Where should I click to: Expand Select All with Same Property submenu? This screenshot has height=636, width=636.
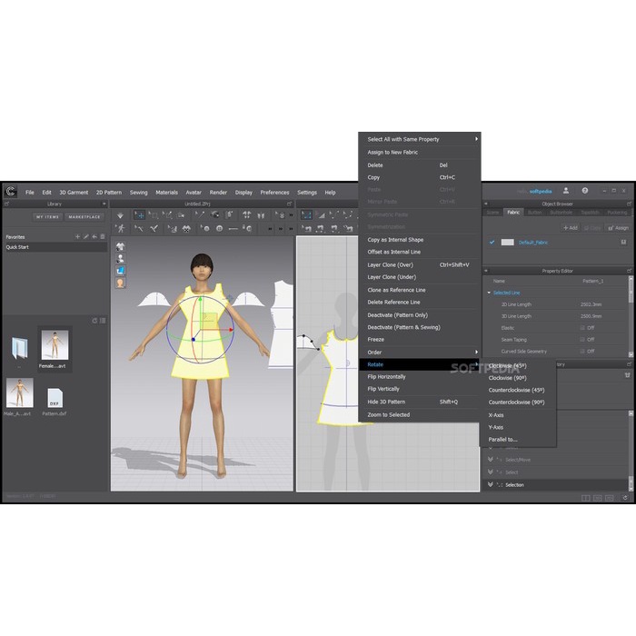click(x=419, y=139)
